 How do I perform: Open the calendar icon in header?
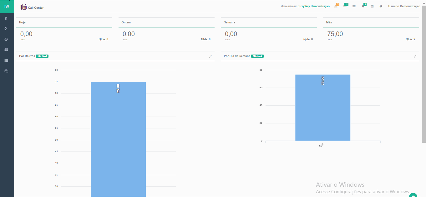coord(372,6)
